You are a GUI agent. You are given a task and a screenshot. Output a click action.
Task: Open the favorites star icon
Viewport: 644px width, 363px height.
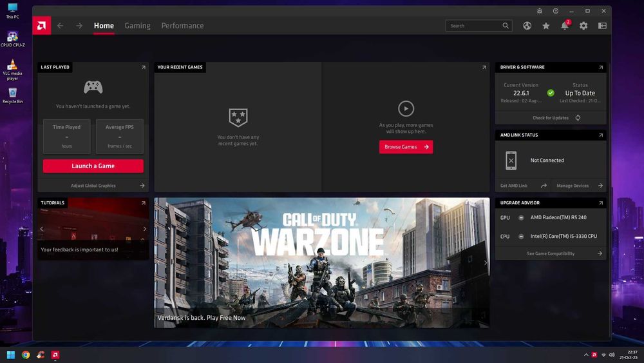[x=546, y=26]
